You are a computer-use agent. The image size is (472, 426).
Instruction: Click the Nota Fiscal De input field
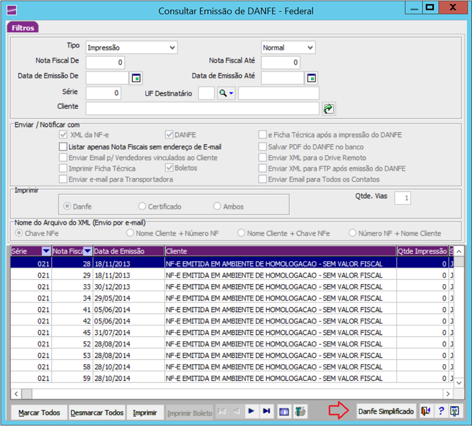105,63
